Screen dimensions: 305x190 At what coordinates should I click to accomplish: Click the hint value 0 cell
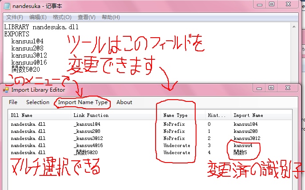click(x=209, y=124)
